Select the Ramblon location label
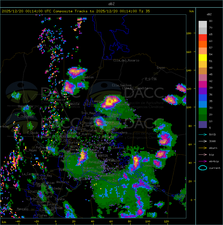Viewport: 223px width, 225px height. pos(88,77)
